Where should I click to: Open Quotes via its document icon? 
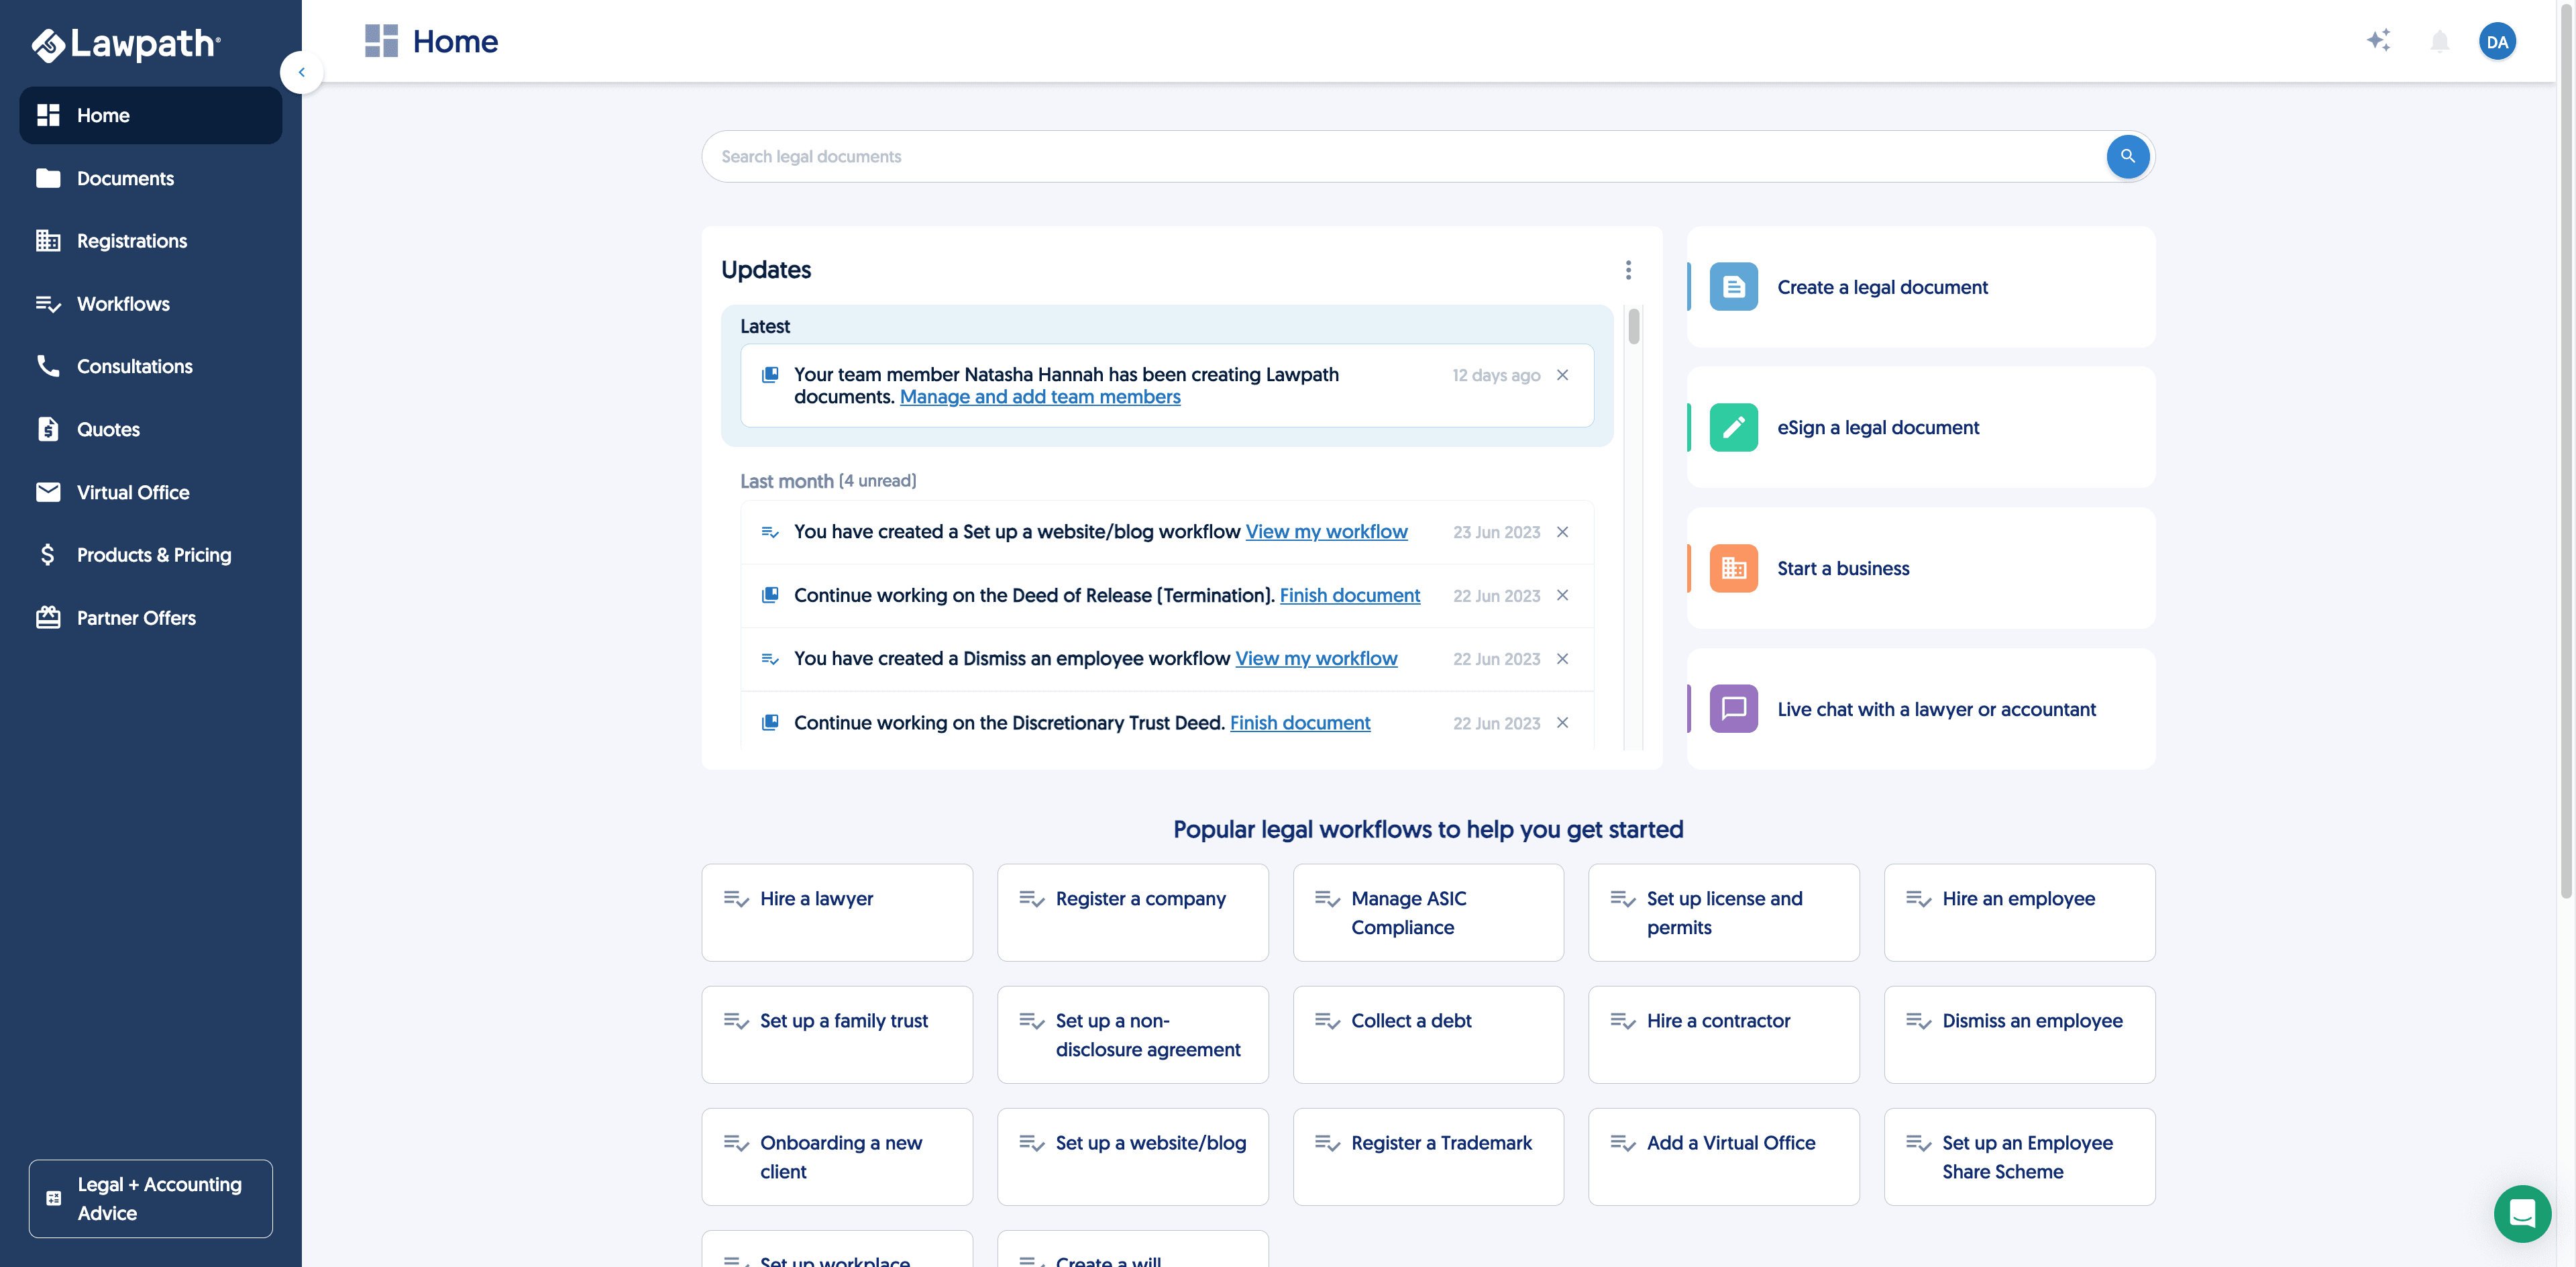pos(49,429)
